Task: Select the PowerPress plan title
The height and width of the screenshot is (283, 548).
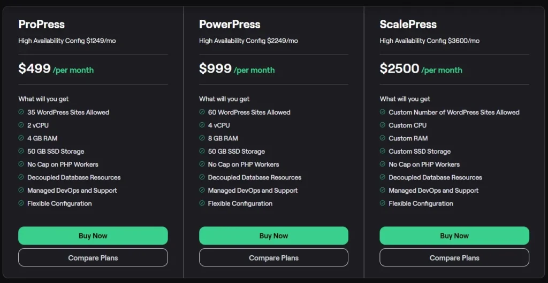Action: coord(230,25)
